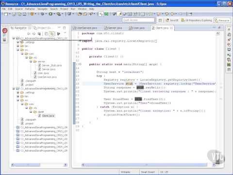Click the New file toolbar icon

[6, 14]
